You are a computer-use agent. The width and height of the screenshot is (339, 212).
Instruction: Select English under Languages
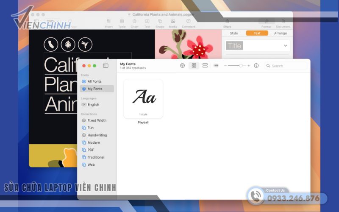[x=97, y=104]
